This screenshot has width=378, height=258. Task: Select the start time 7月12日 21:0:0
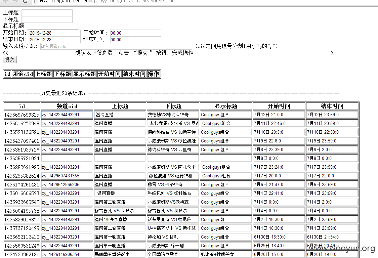tap(279, 115)
